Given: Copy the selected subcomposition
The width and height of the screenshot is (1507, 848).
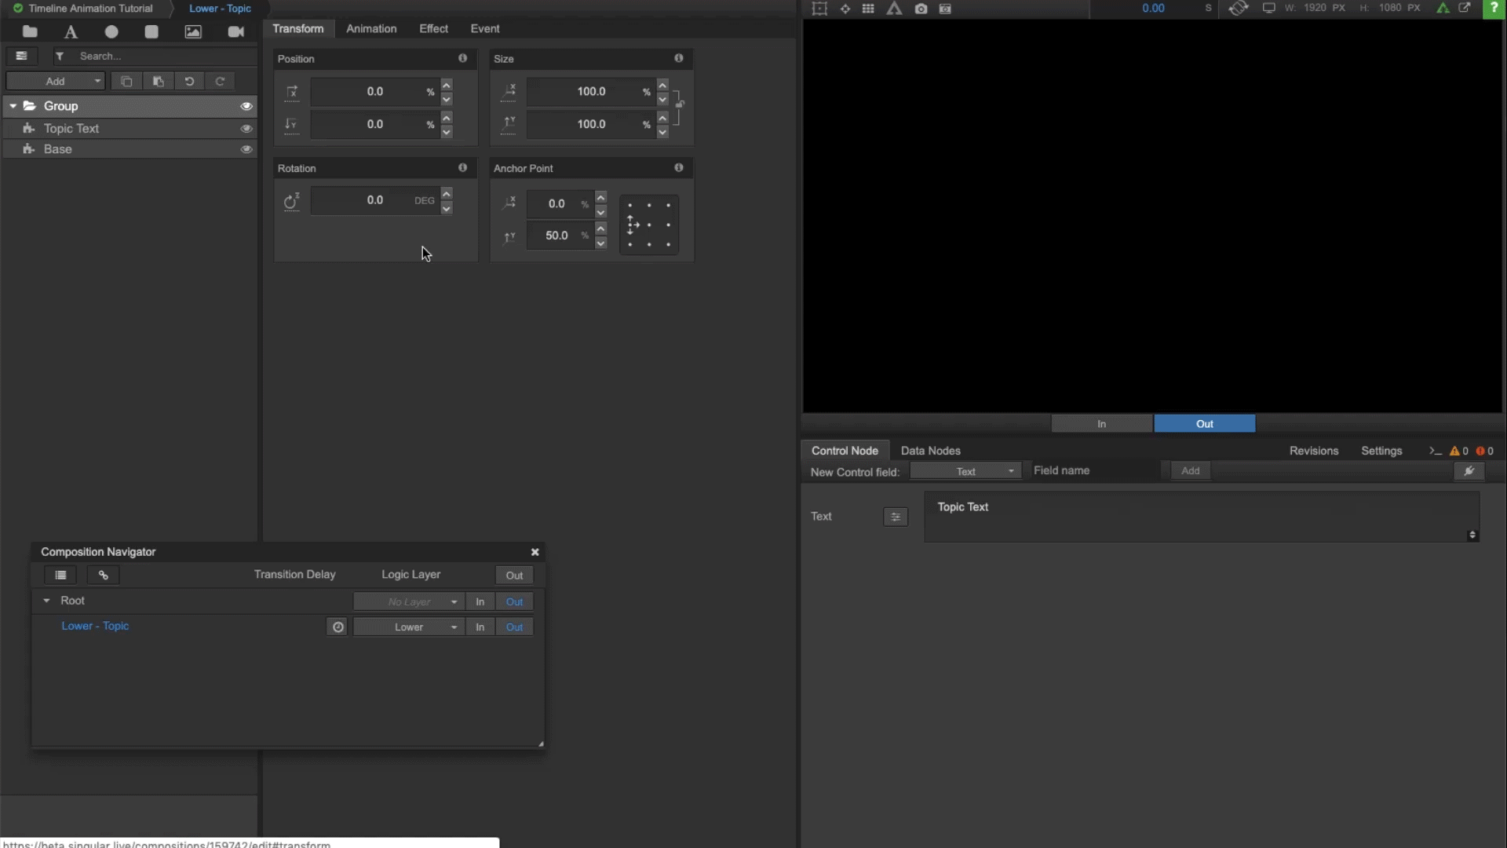Looking at the screenshot, I should pyautogui.click(x=126, y=81).
